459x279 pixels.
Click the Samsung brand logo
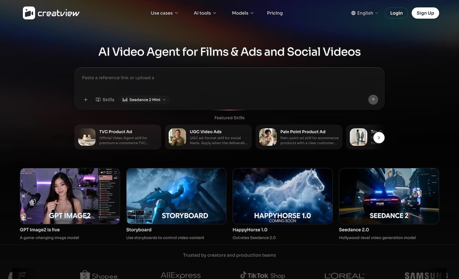(426, 275)
